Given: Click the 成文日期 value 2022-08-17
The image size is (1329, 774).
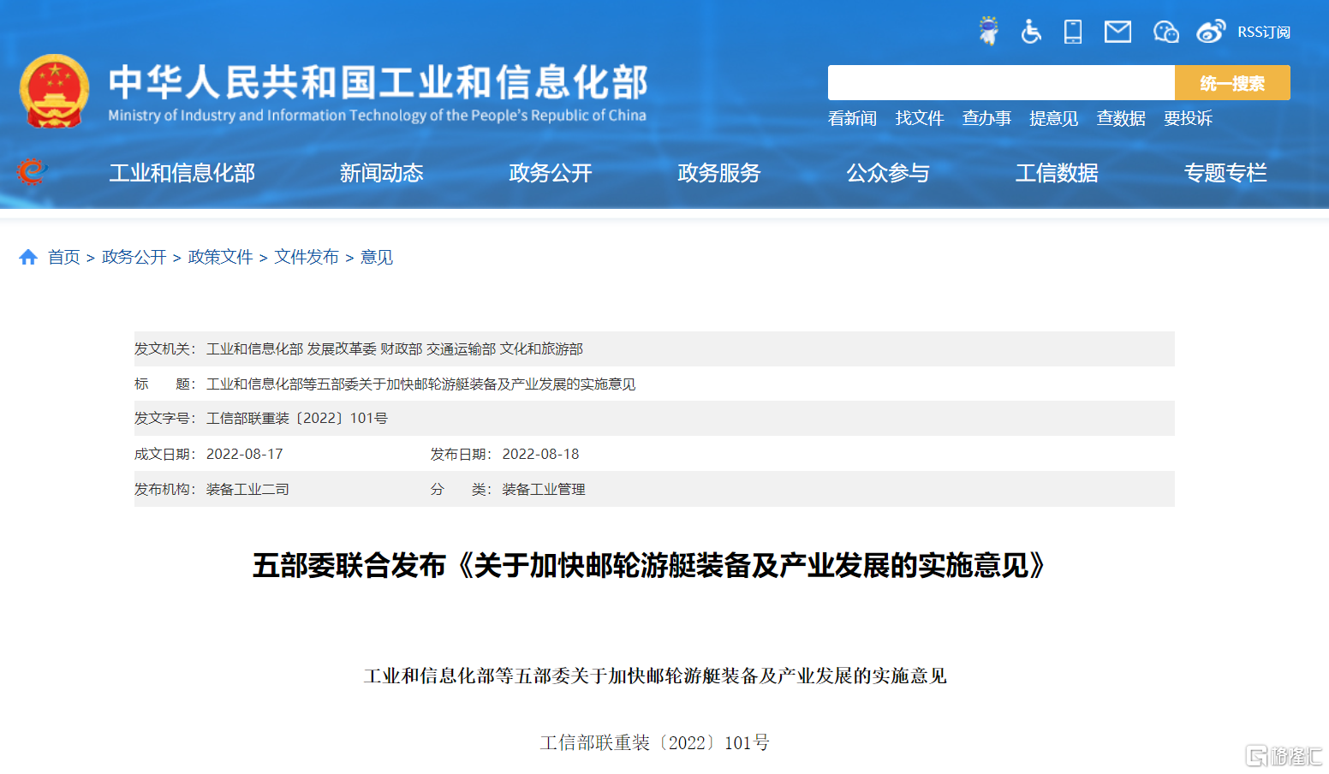Looking at the screenshot, I should point(245,454).
